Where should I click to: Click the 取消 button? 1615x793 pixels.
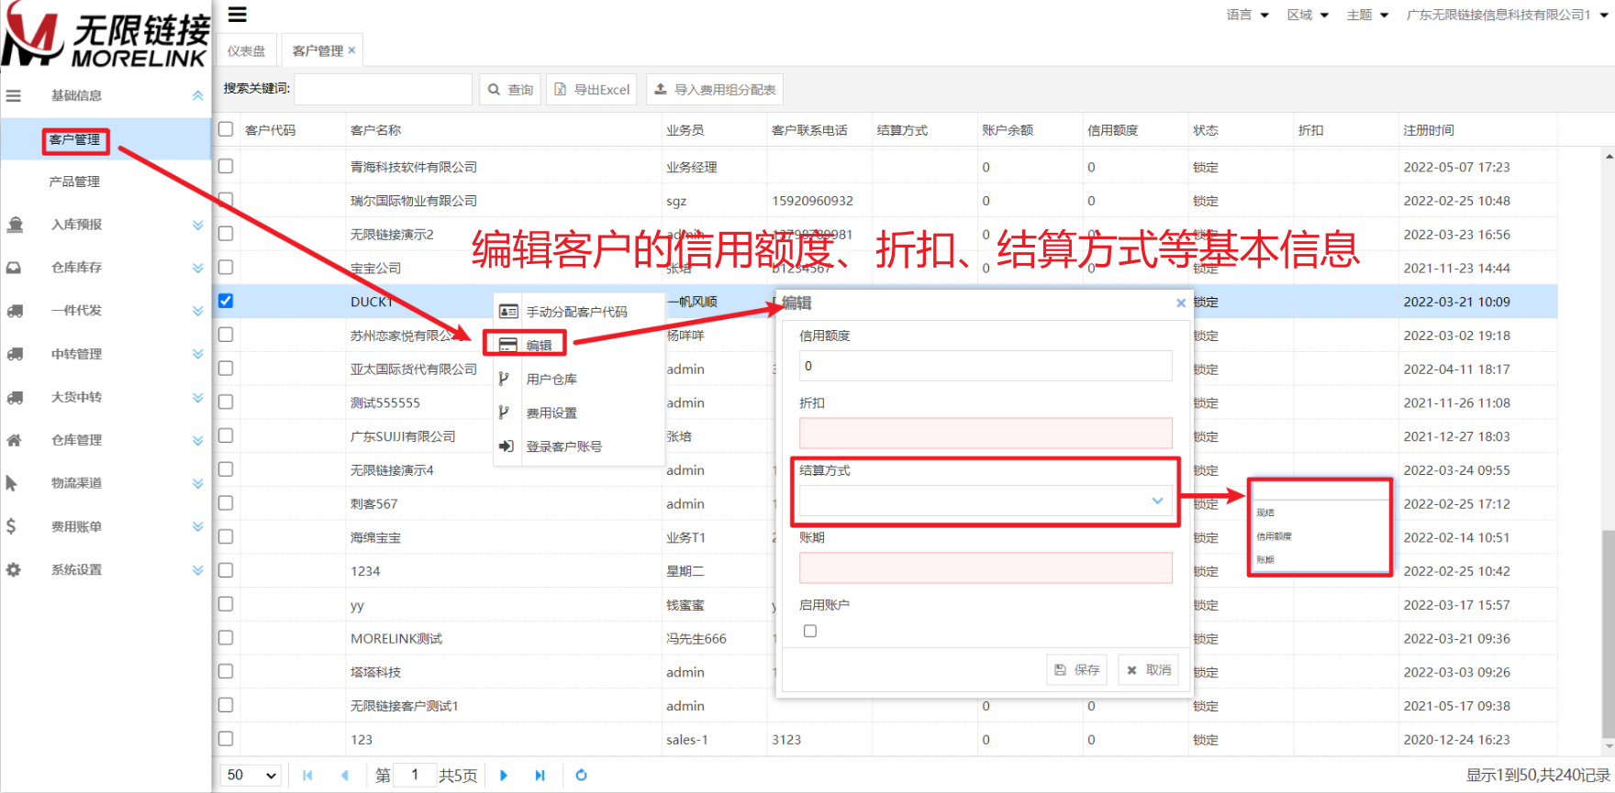[x=1149, y=670]
